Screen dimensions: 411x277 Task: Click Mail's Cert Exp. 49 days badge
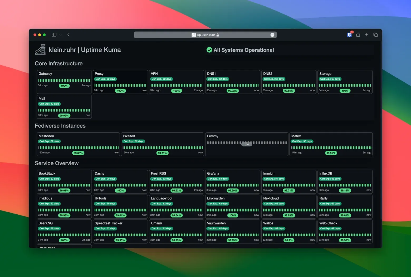click(49, 104)
